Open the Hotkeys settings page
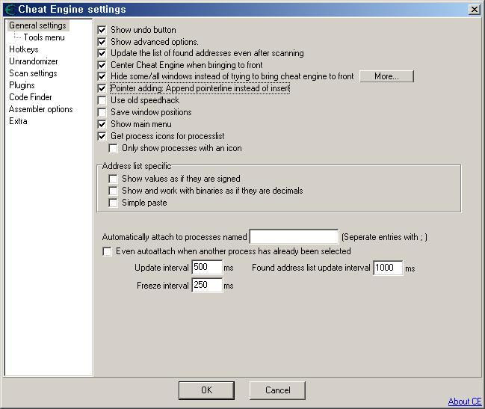485x409 pixels. click(x=24, y=49)
